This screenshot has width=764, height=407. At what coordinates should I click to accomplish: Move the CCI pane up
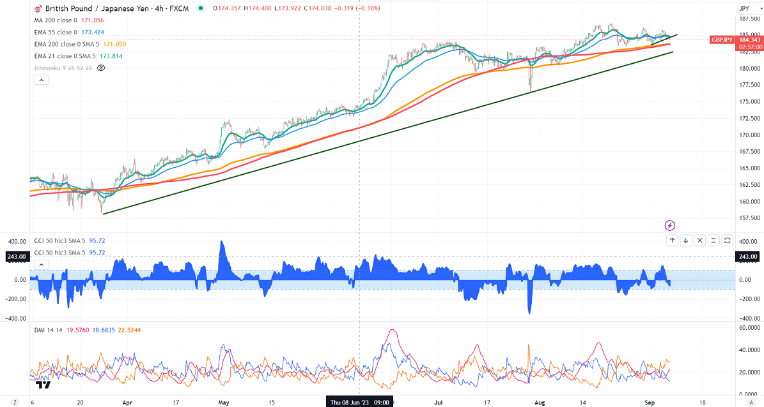coord(672,241)
